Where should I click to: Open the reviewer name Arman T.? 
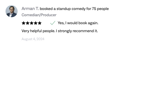tap(30, 9)
